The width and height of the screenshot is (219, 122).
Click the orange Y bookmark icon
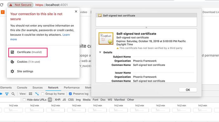click(x=3, y=12)
